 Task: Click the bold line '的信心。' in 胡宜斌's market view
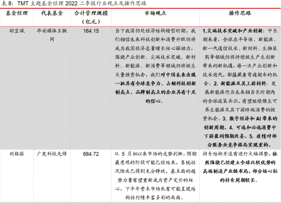coord(154,101)
